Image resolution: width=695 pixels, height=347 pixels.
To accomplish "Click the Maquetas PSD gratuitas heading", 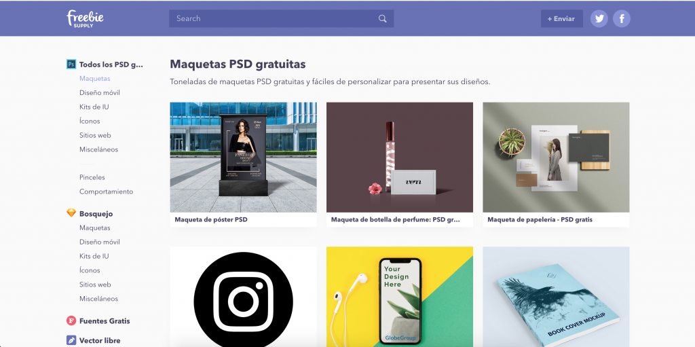I will 238,65.
